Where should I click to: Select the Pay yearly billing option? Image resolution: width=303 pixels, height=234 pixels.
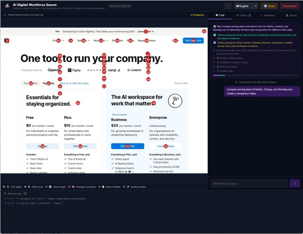point(49,83)
